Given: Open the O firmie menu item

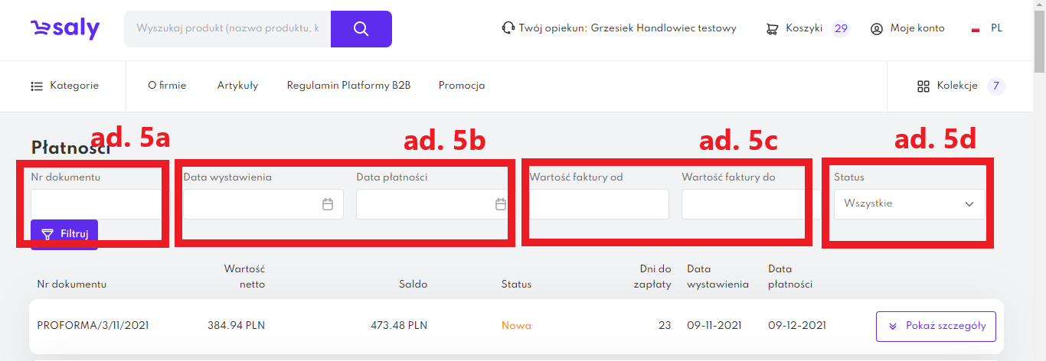Looking at the screenshot, I should 167,86.
